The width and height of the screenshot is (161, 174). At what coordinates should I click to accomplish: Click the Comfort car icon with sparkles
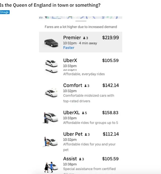pos(51,93)
